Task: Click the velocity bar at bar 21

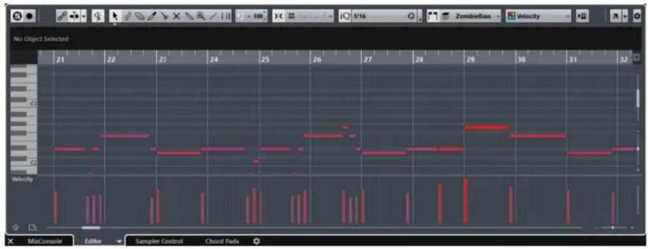Action: [55, 207]
